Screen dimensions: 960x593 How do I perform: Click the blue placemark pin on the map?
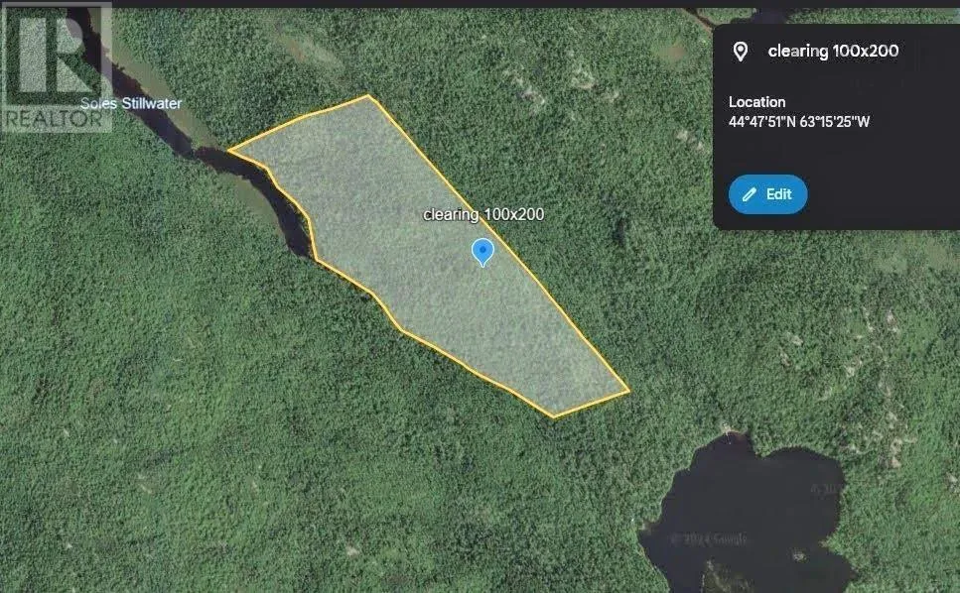coord(482,252)
